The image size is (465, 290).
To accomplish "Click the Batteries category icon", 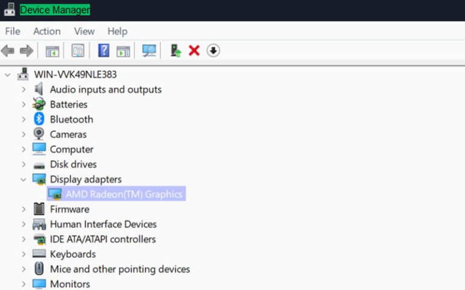I will [x=39, y=104].
